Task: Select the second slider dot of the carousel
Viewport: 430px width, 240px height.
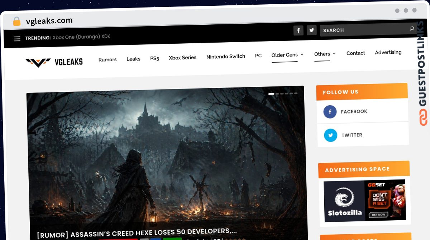Action: [x=277, y=94]
